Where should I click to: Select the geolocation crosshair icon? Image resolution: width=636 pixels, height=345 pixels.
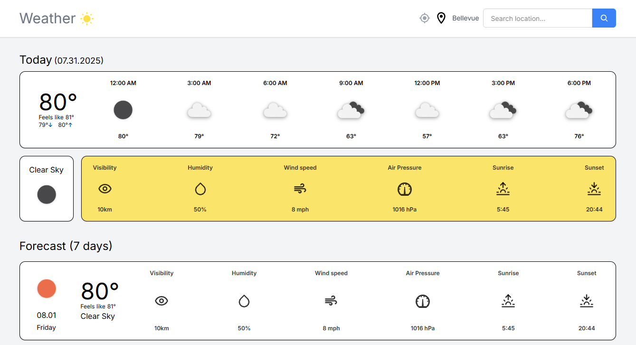(424, 18)
